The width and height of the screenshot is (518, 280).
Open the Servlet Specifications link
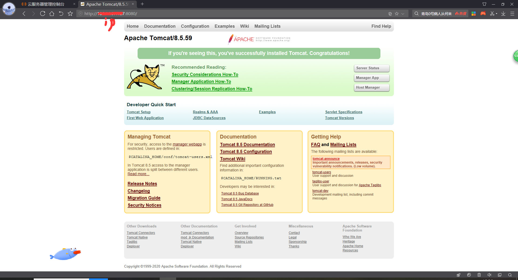344,112
